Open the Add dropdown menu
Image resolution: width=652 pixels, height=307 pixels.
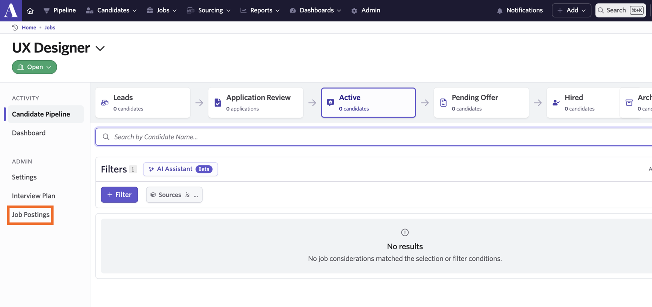(x=571, y=10)
